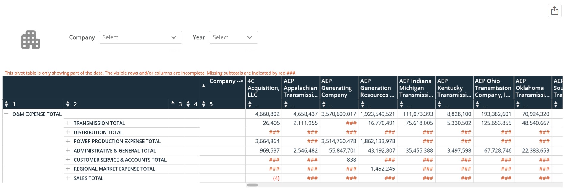Click the cell value 26,405
This screenshot has height=190, width=565.
click(271, 123)
